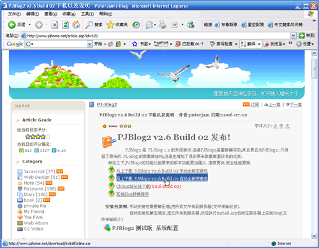Open Google search box dropdown arrow
The height and width of the screenshot is (248, 319).
pos(90,44)
